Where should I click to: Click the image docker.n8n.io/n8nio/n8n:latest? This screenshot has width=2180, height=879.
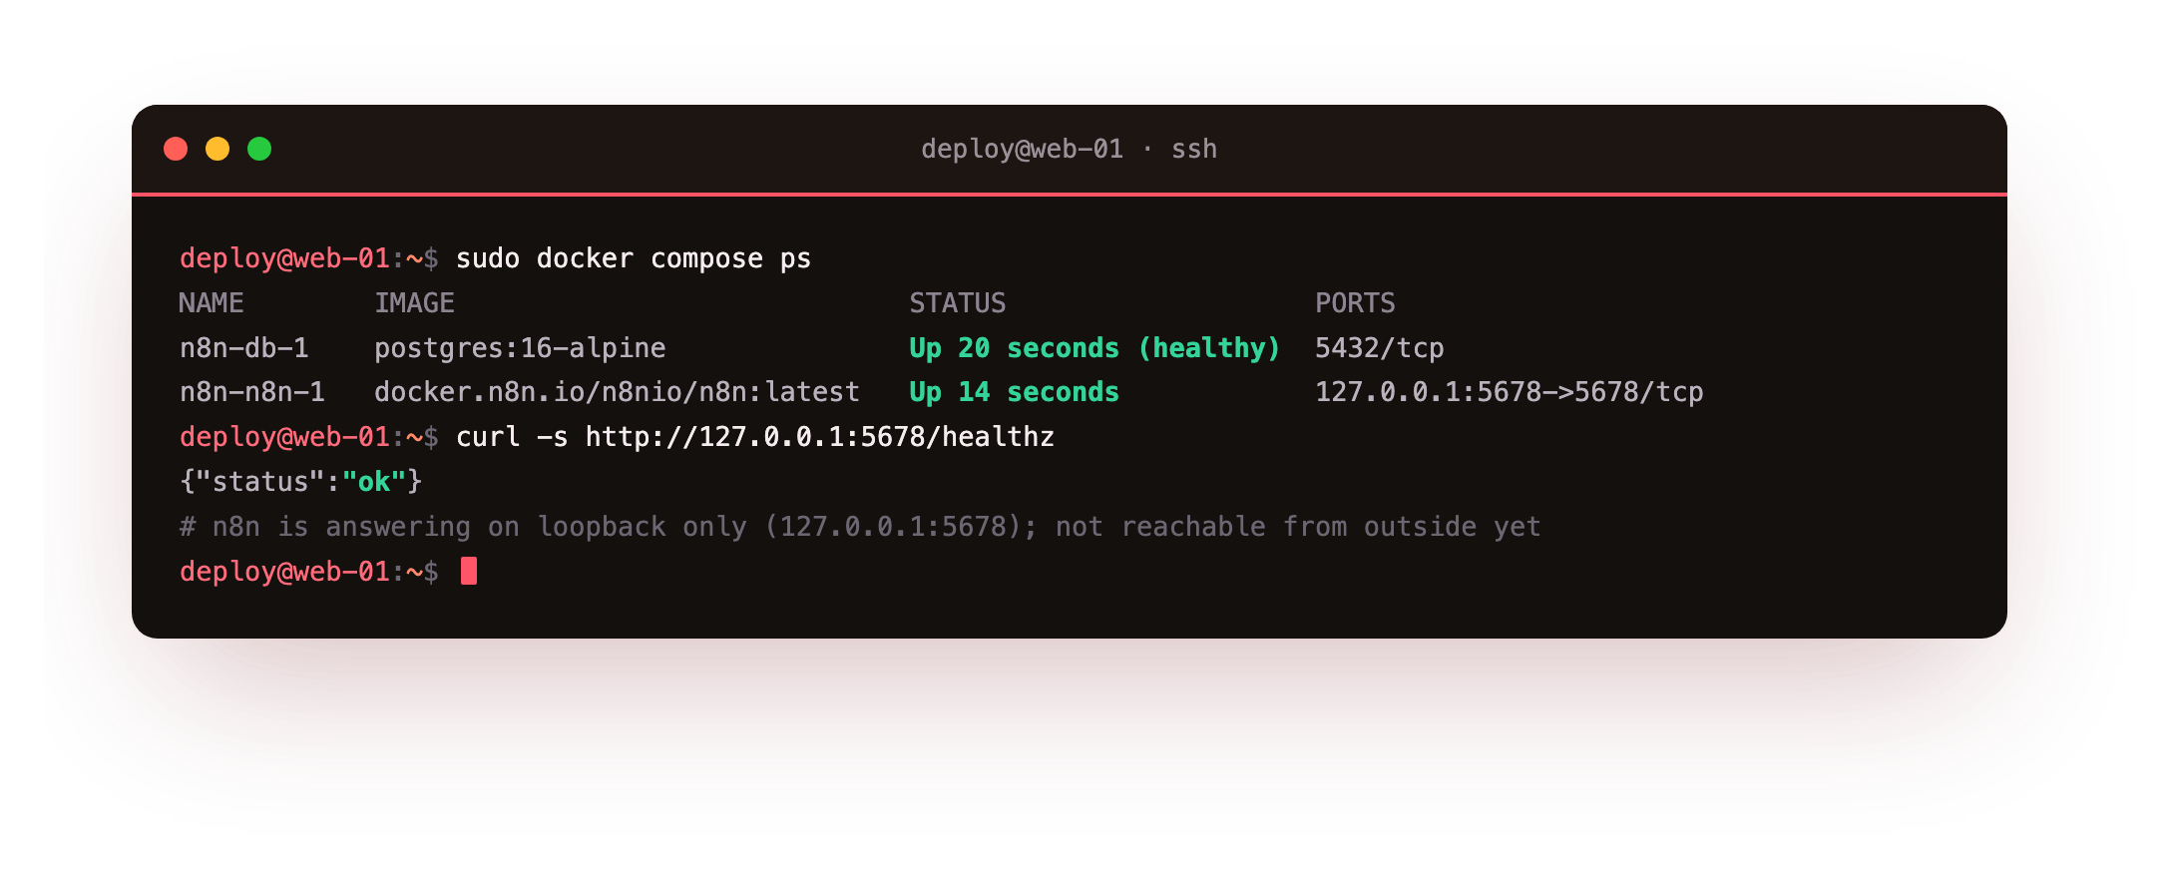coord(617,392)
